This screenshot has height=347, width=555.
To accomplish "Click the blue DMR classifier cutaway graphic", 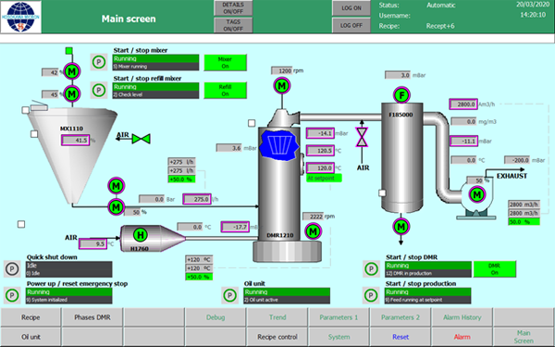I will (x=279, y=145).
